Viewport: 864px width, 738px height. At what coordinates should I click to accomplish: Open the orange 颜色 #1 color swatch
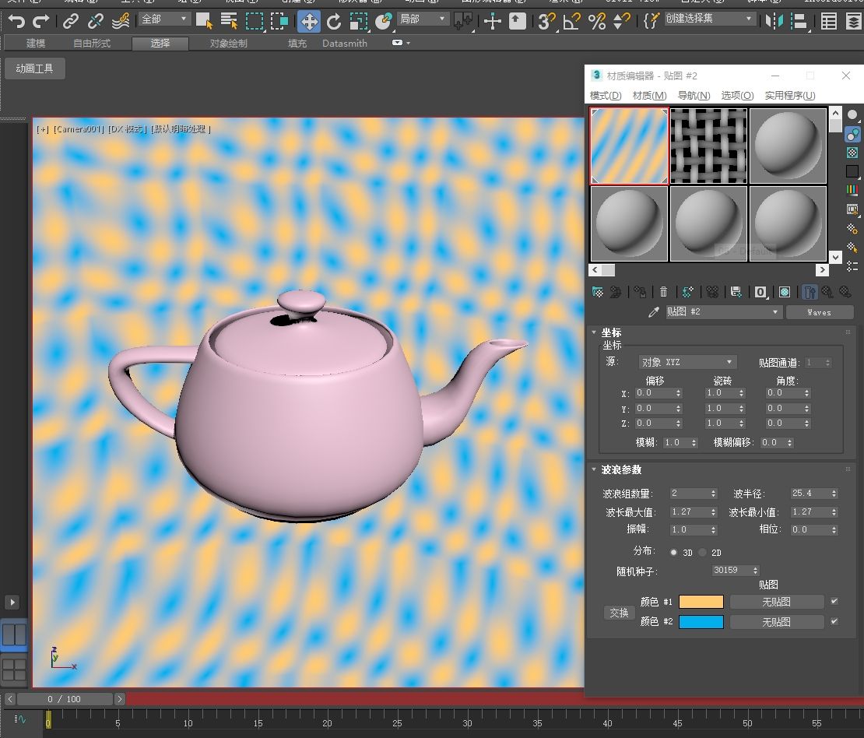point(701,602)
